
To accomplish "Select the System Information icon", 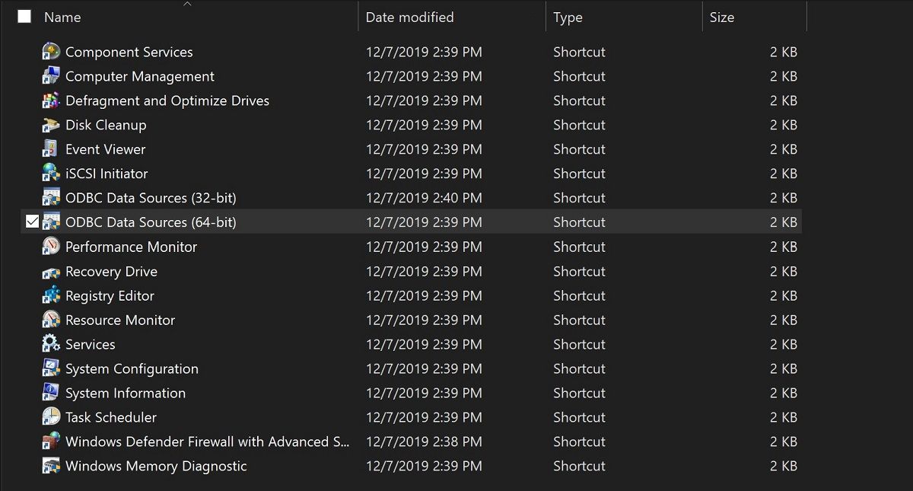I will 51,393.
